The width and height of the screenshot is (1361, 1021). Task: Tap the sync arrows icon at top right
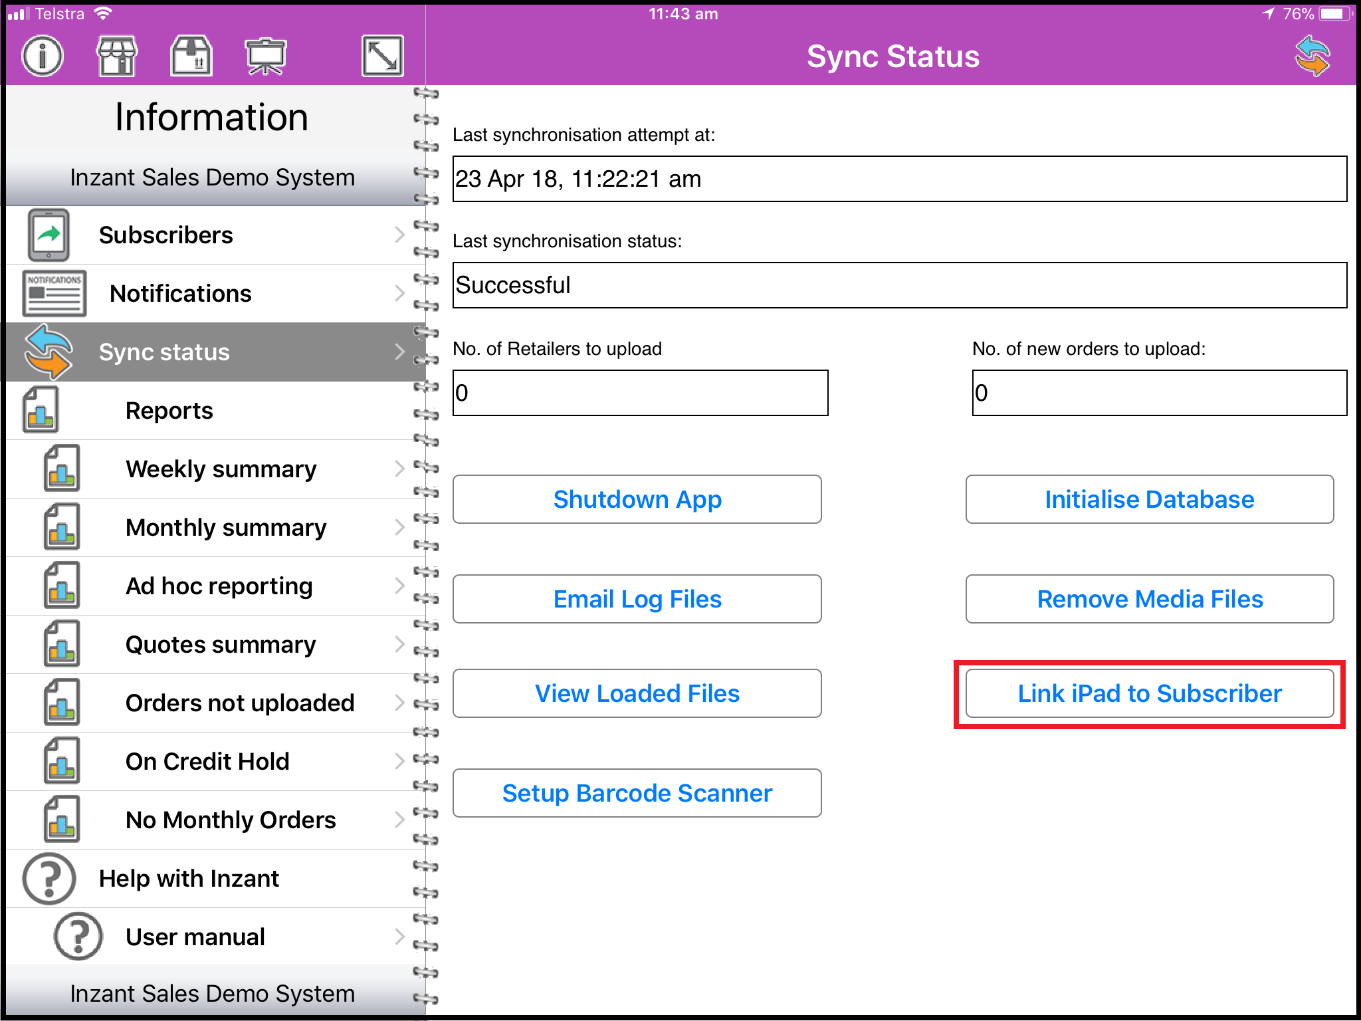point(1312,56)
